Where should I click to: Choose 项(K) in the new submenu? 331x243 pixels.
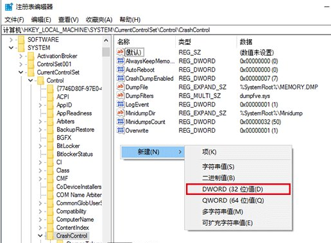[238, 152]
